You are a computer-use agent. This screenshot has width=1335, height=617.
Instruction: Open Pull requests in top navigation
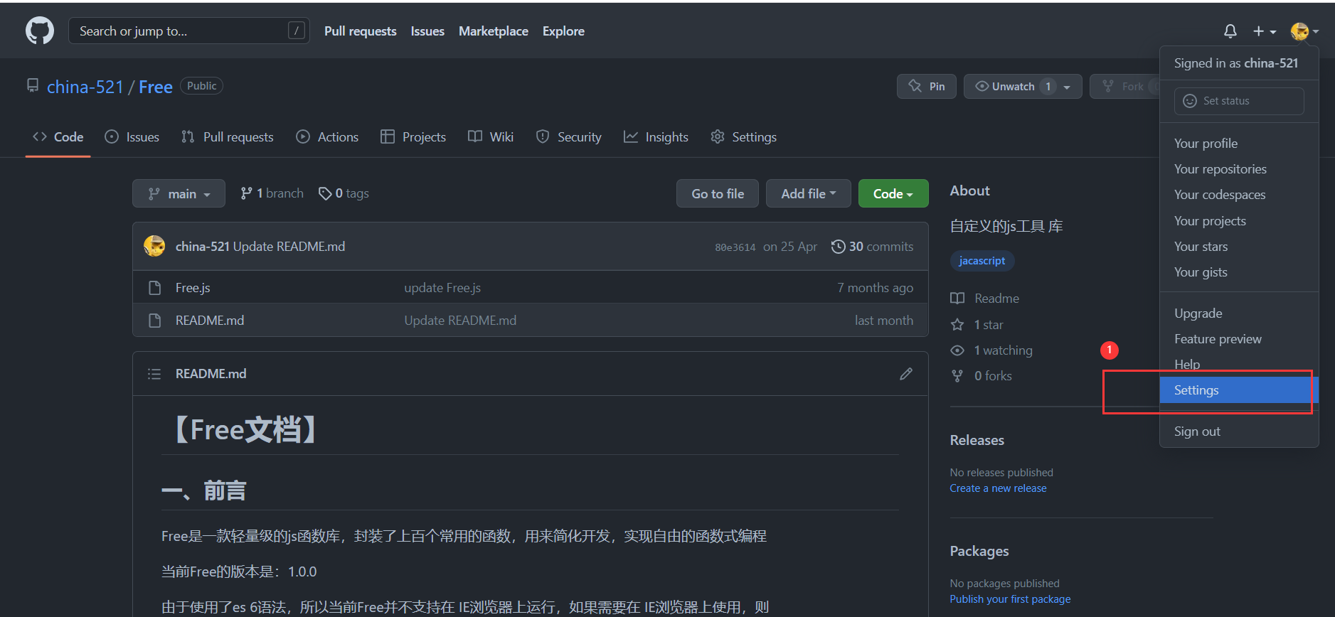[361, 31]
